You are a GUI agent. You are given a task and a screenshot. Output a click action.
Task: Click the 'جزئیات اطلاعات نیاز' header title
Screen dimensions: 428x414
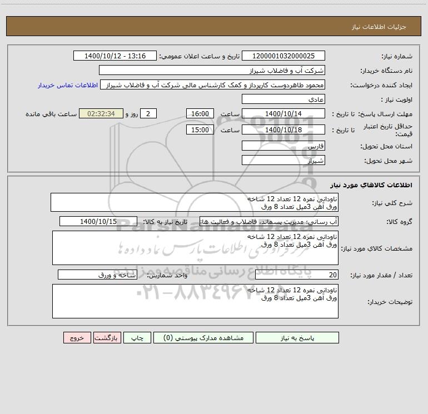pyautogui.click(x=379, y=27)
